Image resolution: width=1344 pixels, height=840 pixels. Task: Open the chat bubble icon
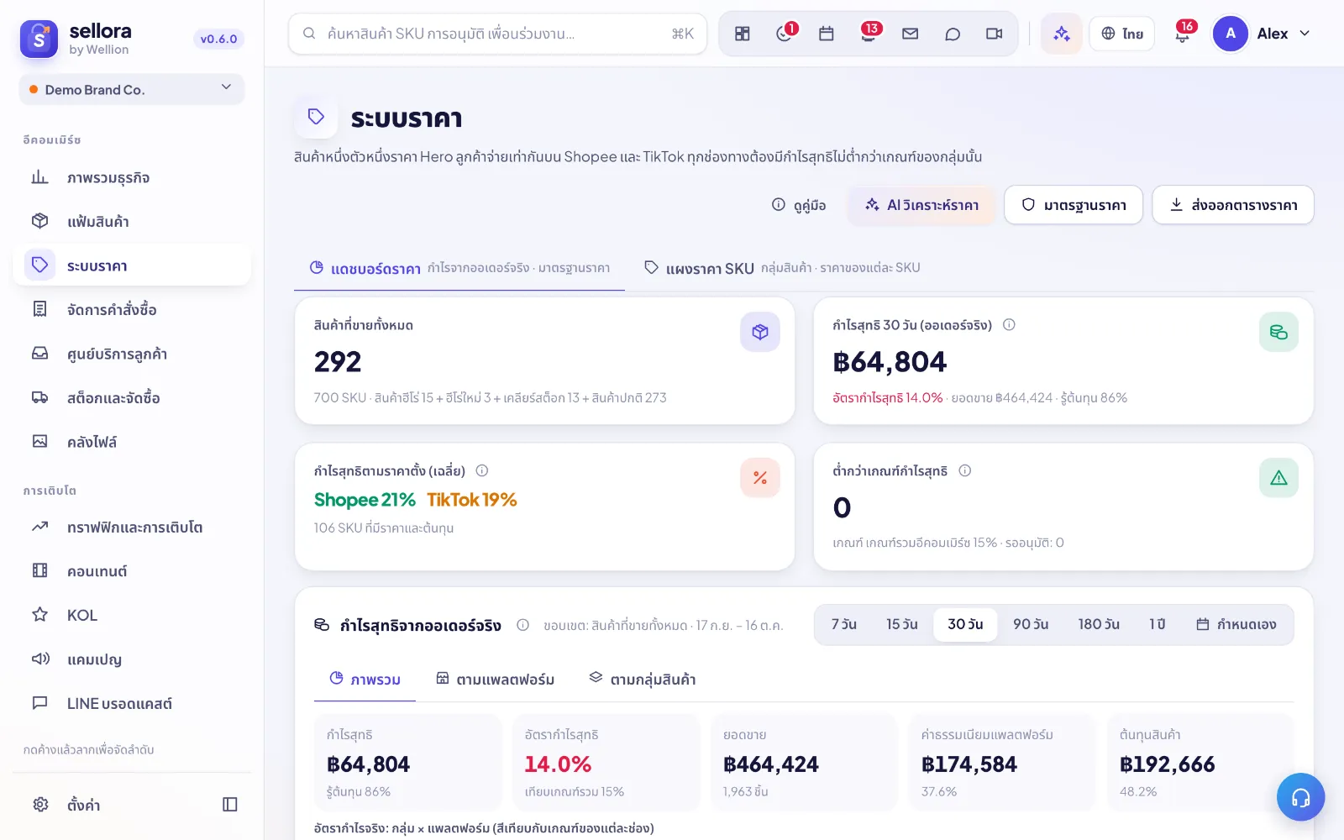point(953,34)
